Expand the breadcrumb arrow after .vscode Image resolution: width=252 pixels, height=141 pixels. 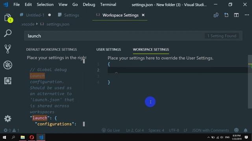pyautogui.click(x=37, y=24)
